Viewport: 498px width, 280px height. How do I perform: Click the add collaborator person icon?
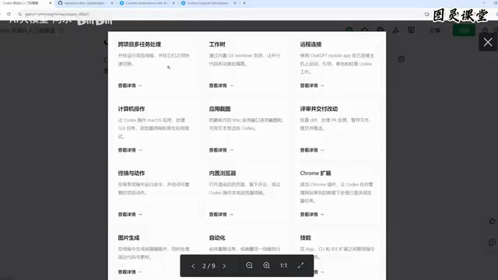(395, 30)
